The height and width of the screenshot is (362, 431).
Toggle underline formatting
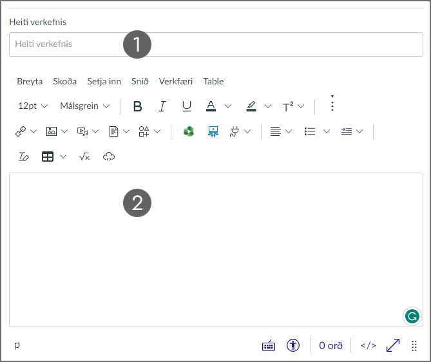click(x=186, y=106)
